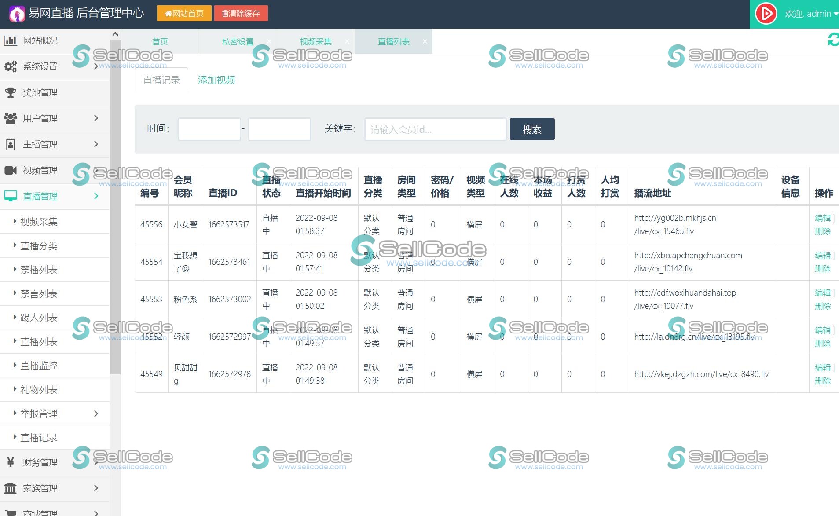Screen dimensions: 839x516
Task: Click the sidebar vertical scrollbar
Action: pos(115,207)
